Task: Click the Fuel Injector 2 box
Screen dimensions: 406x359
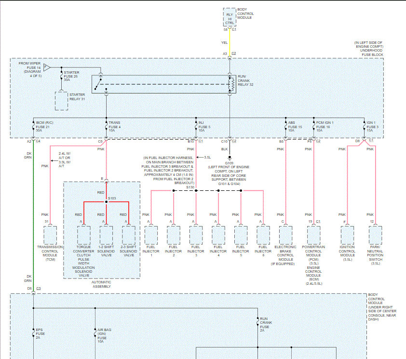Action: [x=174, y=235]
